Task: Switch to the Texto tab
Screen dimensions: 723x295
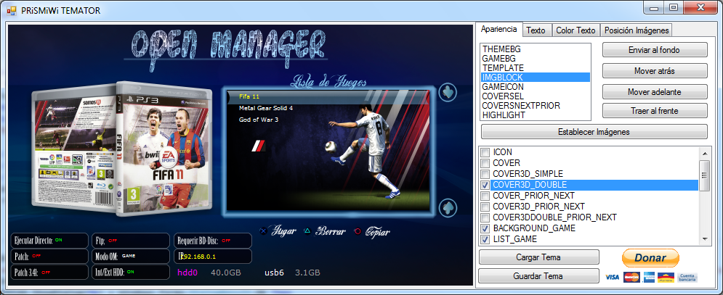Action: [536, 30]
